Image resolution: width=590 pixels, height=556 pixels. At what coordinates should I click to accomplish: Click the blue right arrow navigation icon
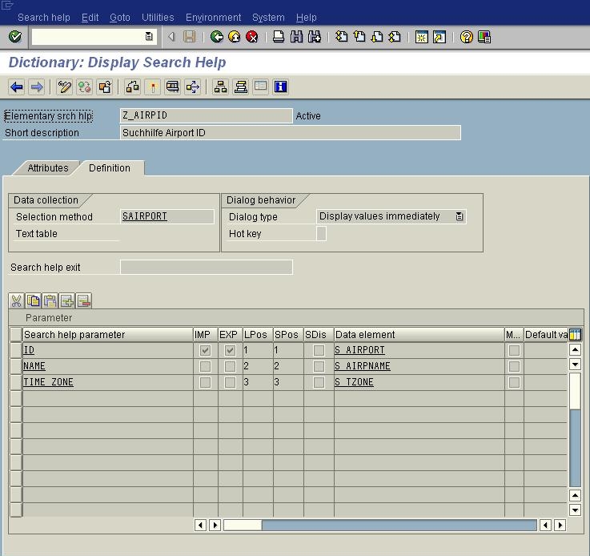click(x=37, y=87)
